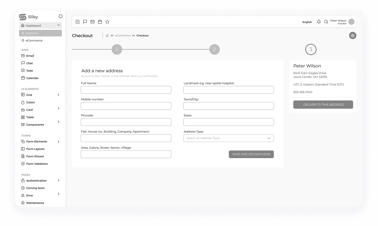Open the Select an Address Type dropdown
This screenshot has width=378, height=226.
coord(228,138)
